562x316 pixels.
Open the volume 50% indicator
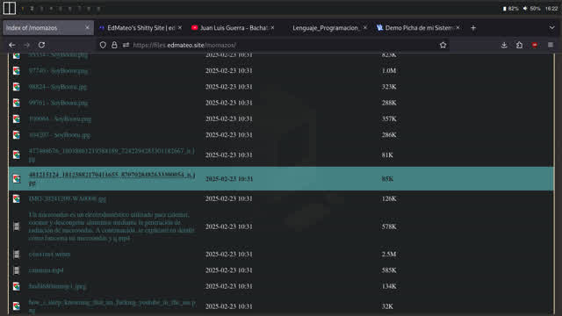(531, 9)
